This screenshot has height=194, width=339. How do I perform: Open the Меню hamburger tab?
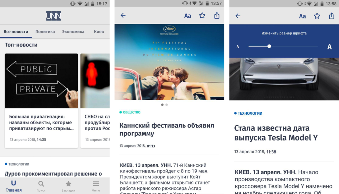click(96, 186)
